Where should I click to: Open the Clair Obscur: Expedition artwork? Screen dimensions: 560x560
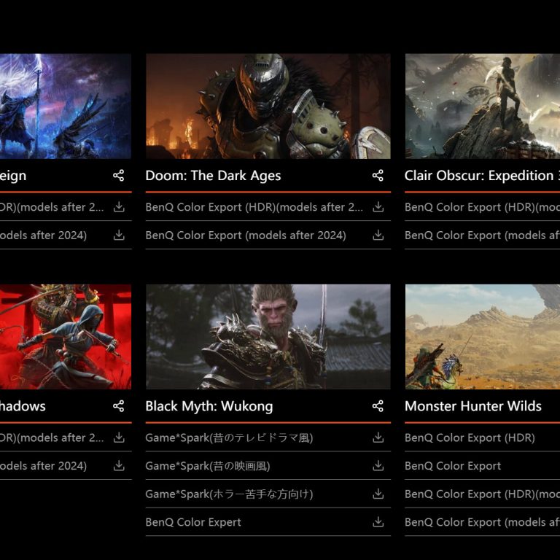point(482,106)
